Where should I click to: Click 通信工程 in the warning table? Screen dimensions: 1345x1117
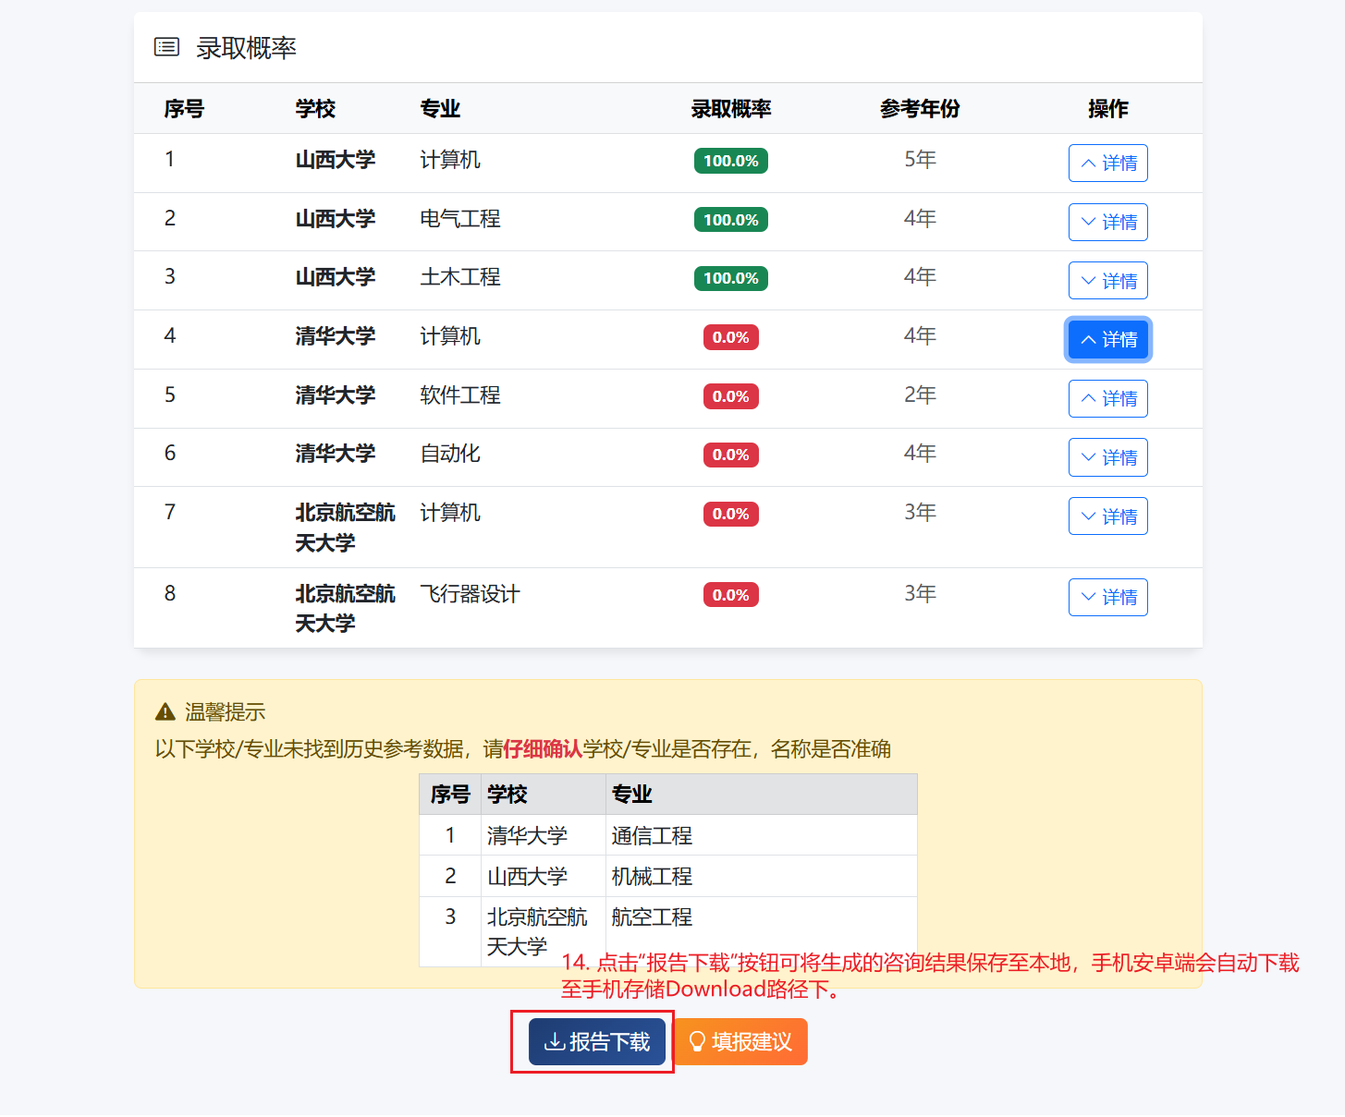tap(652, 835)
